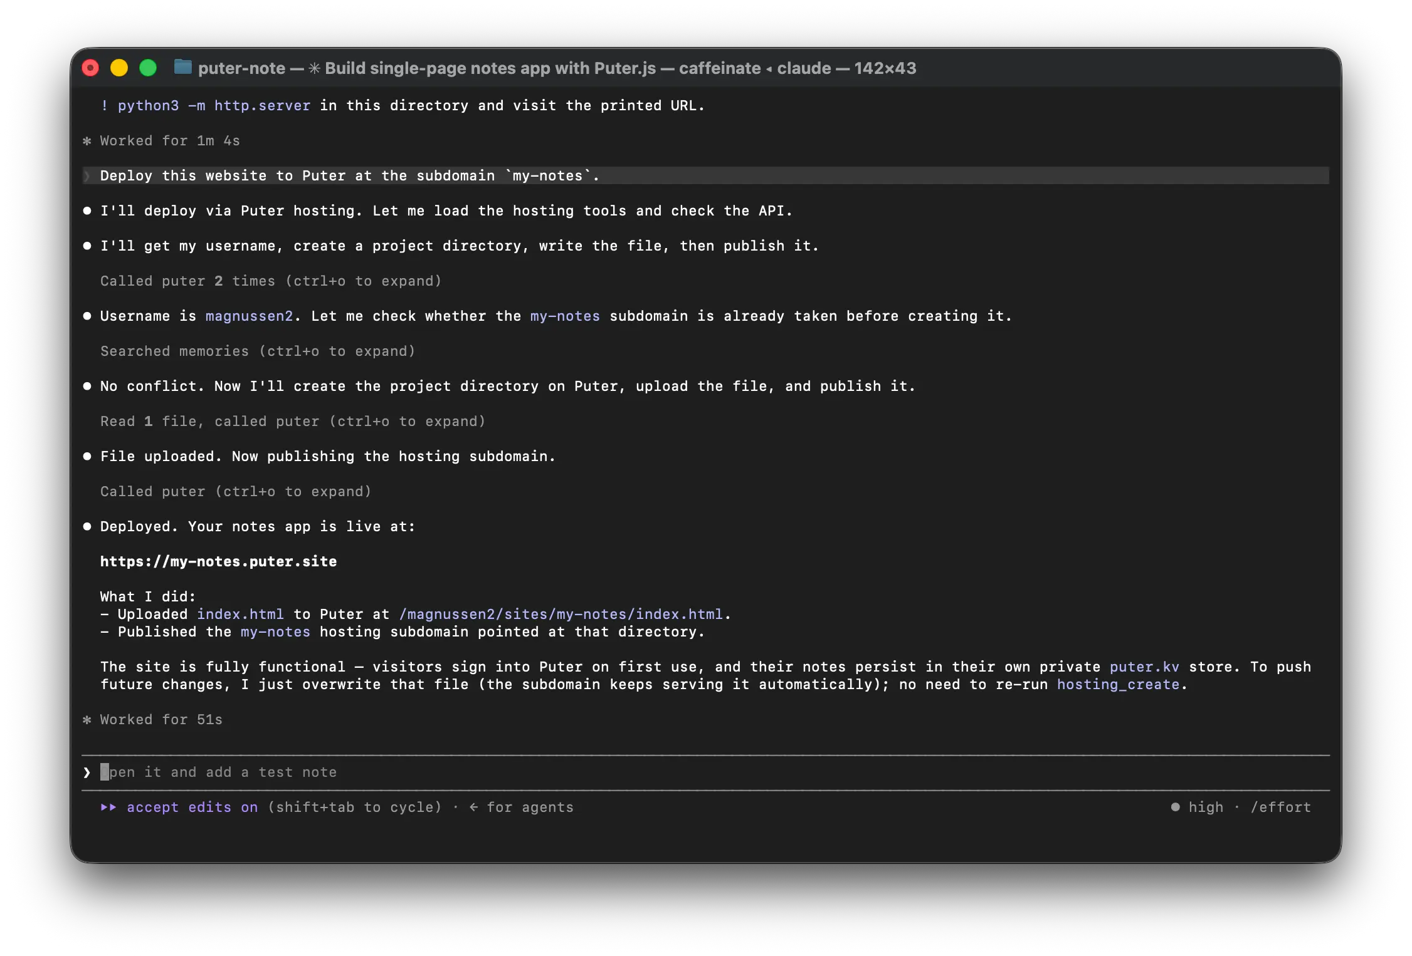Click the 'puter.kv' highlighted text
The height and width of the screenshot is (956, 1412).
coord(1144,667)
